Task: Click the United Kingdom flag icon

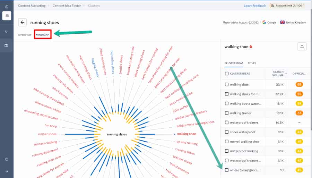Action: coord(282,22)
